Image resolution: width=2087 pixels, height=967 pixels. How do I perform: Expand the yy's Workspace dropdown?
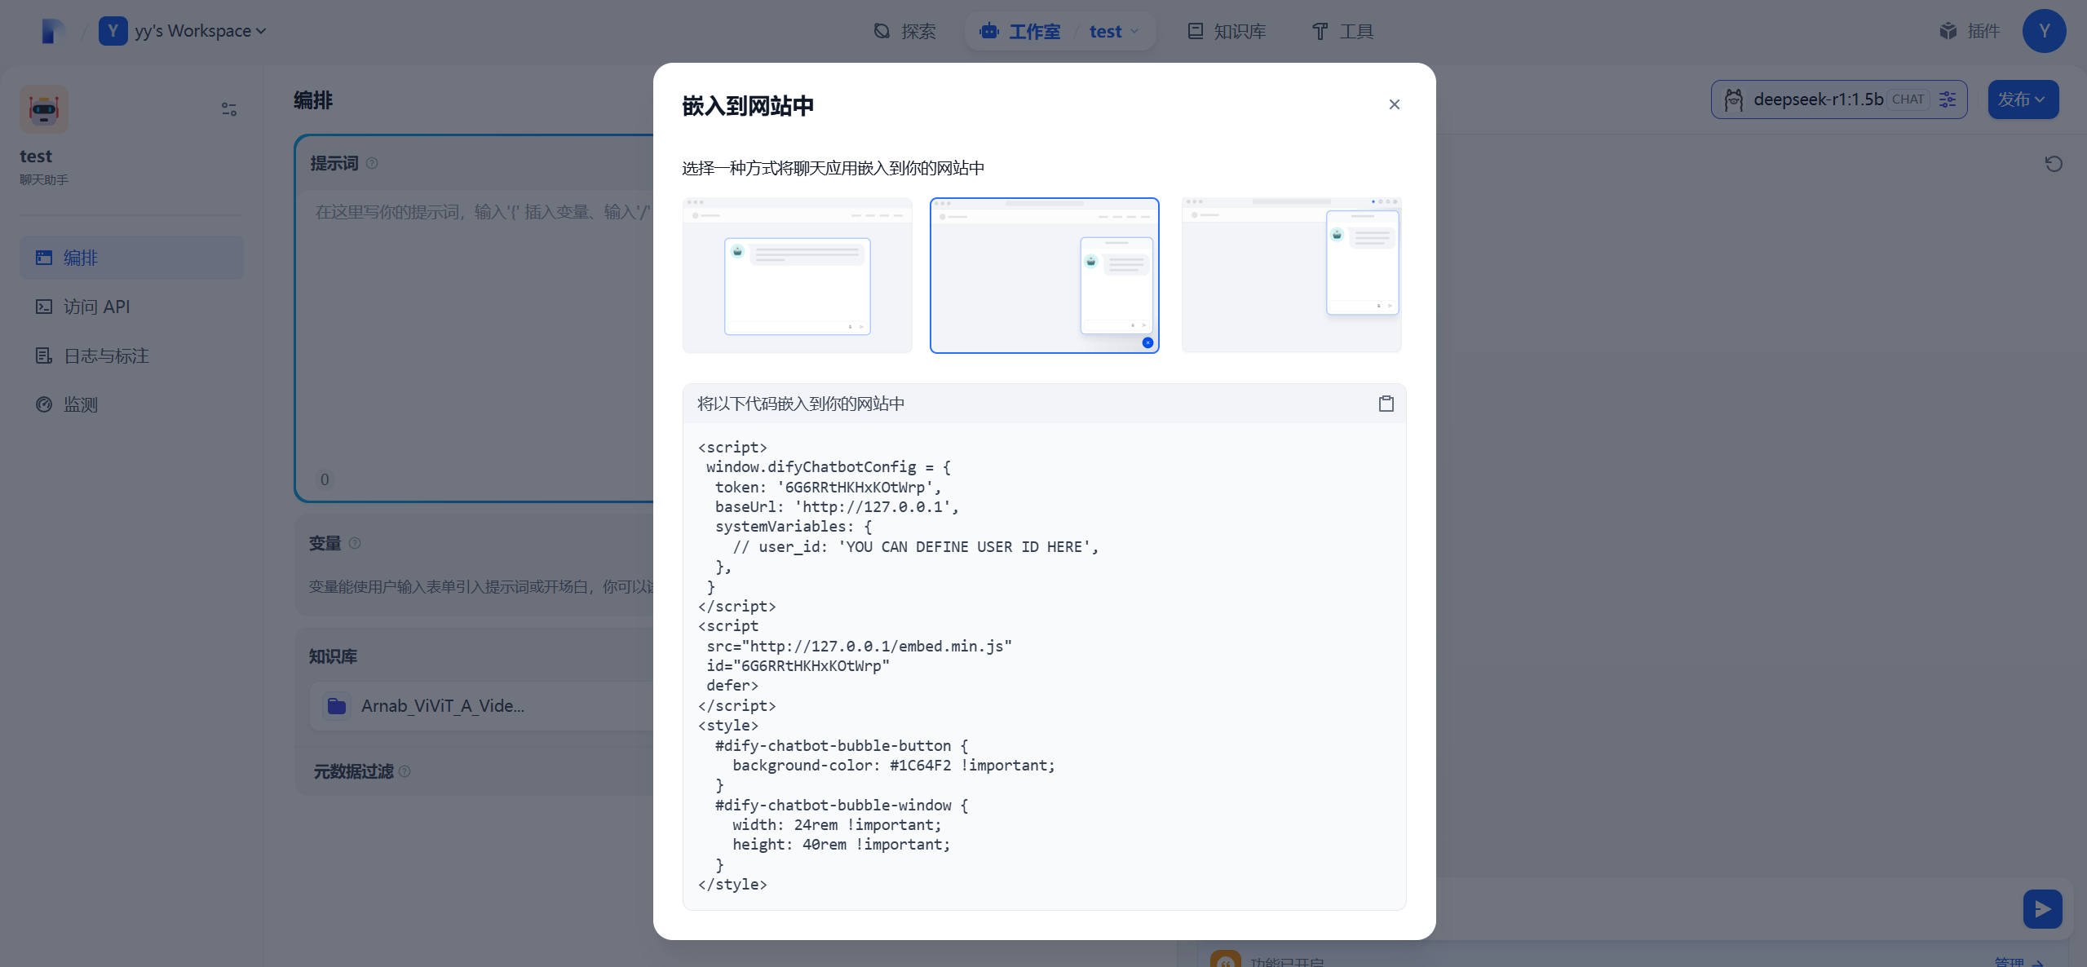pyautogui.click(x=260, y=31)
